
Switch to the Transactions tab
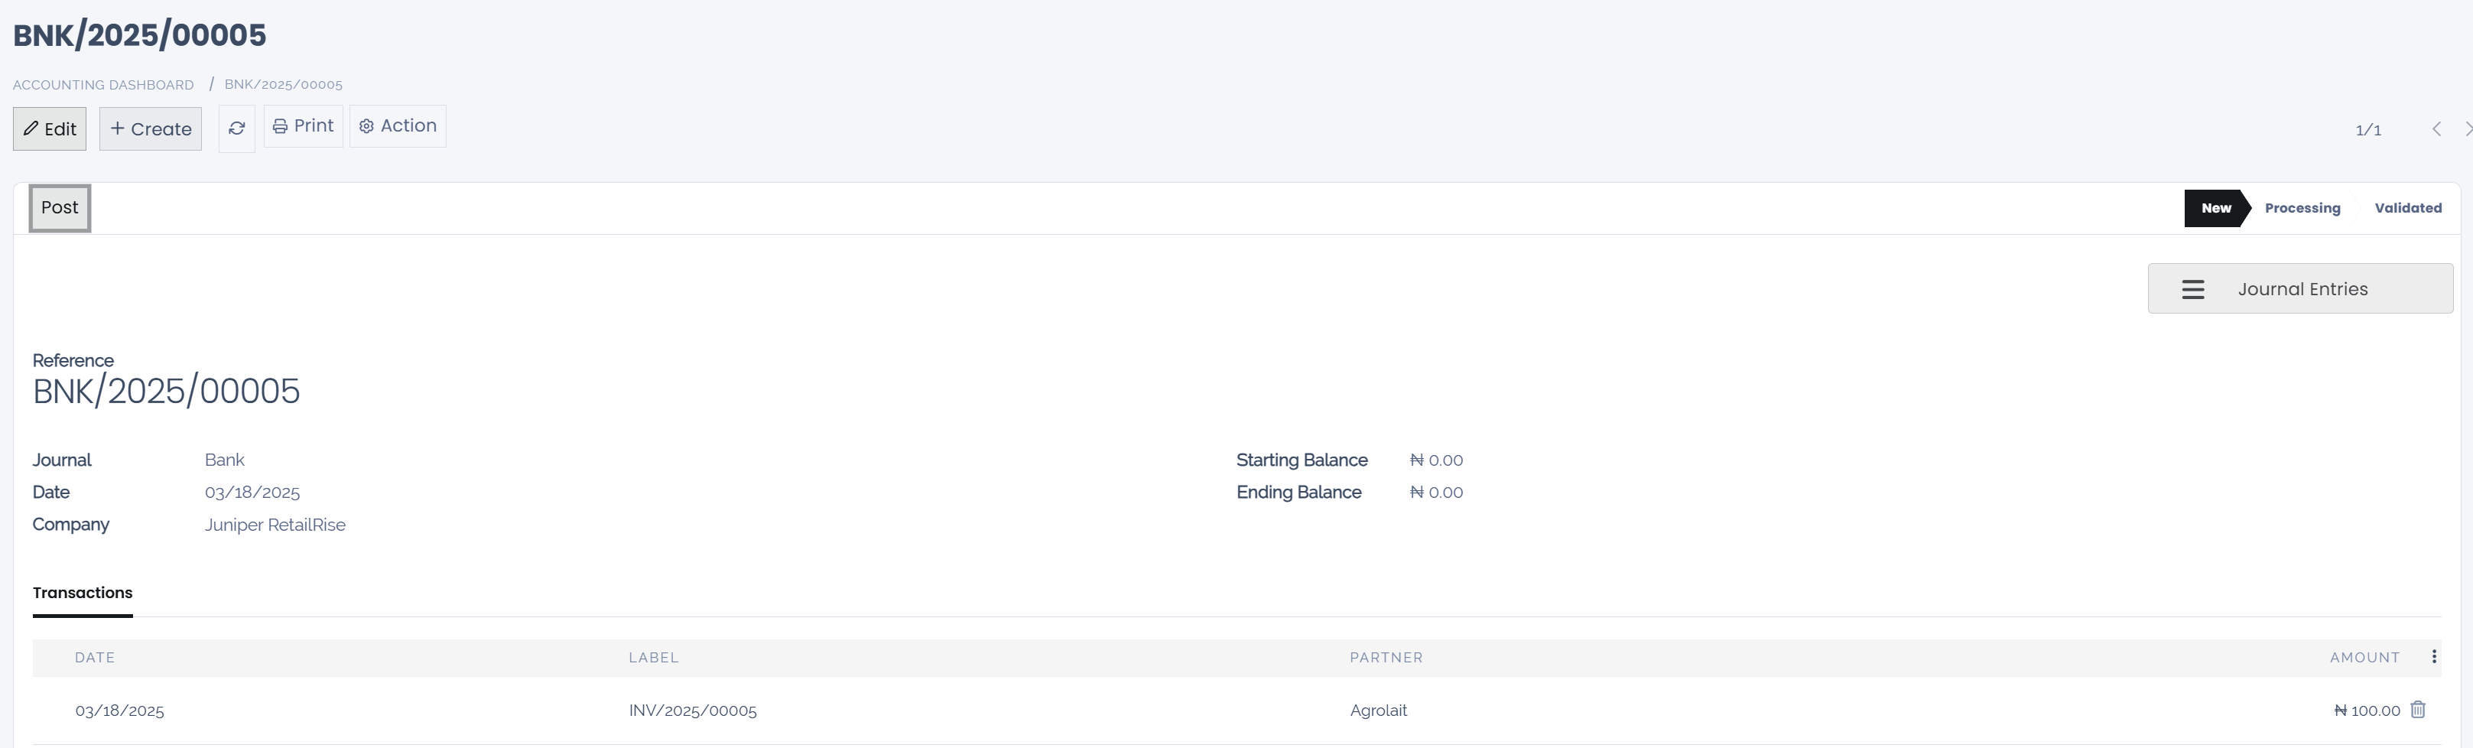tap(83, 593)
